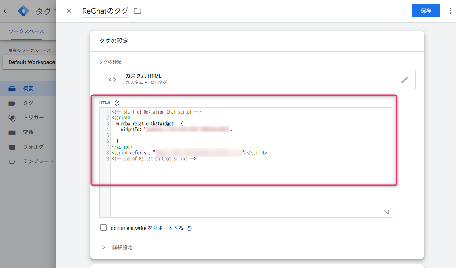Screen dimensions: 456x268
Task: Open 変数 in the sidebar
Action: tap(28, 132)
